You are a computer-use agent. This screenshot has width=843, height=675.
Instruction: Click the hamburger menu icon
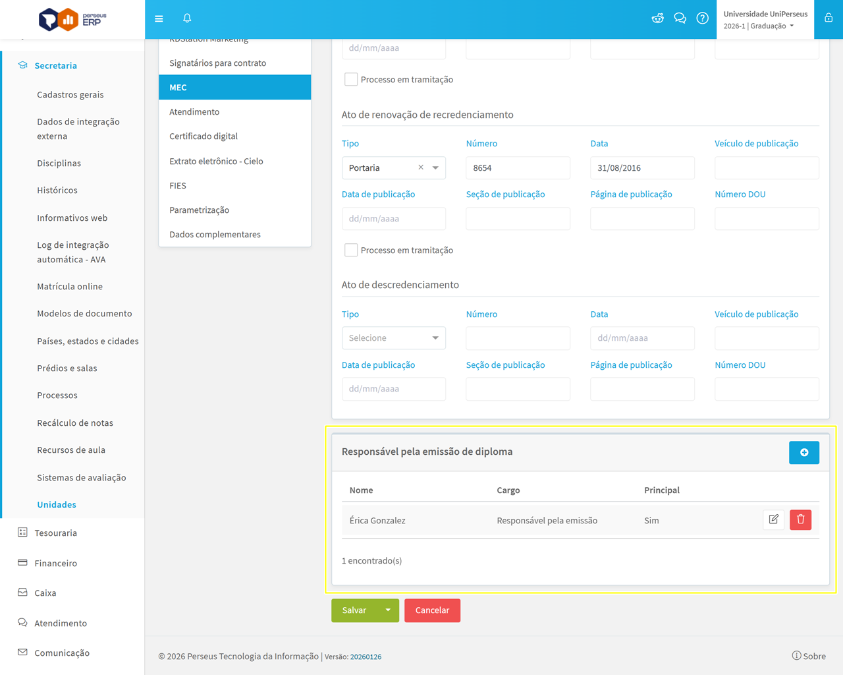159,18
